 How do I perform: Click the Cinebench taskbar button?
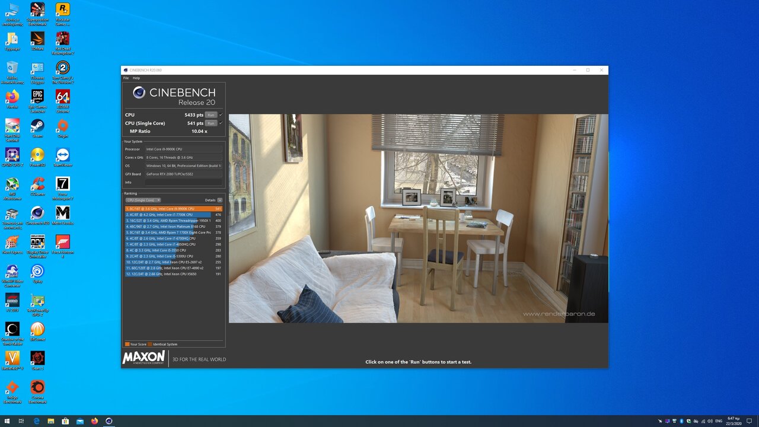point(109,421)
